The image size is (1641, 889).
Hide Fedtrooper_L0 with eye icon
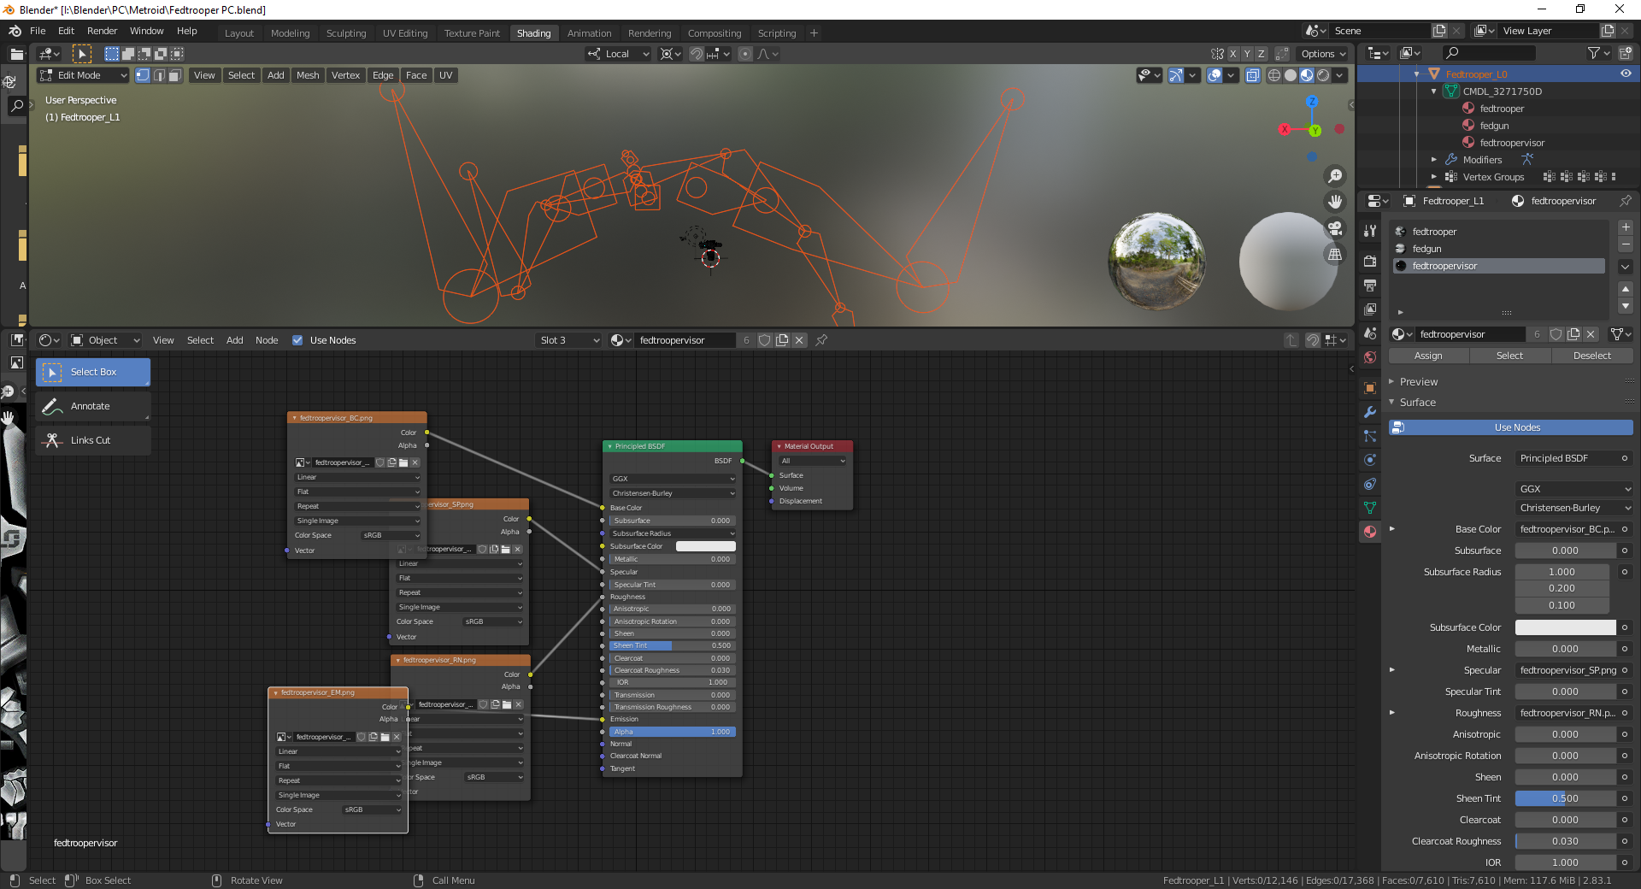(1626, 74)
